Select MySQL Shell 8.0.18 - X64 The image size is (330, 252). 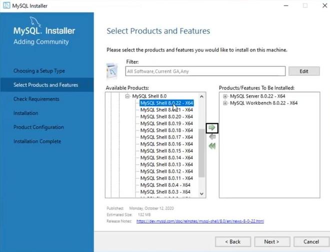[x=166, y=130]
